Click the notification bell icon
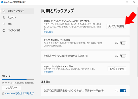 pyautogui.click(x=4, y=24)
